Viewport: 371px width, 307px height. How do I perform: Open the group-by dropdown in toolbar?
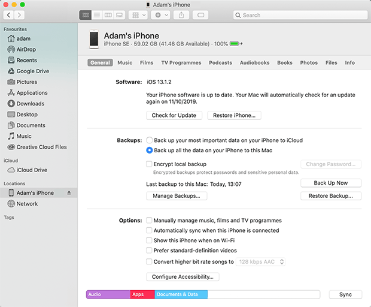coord(138,15)
